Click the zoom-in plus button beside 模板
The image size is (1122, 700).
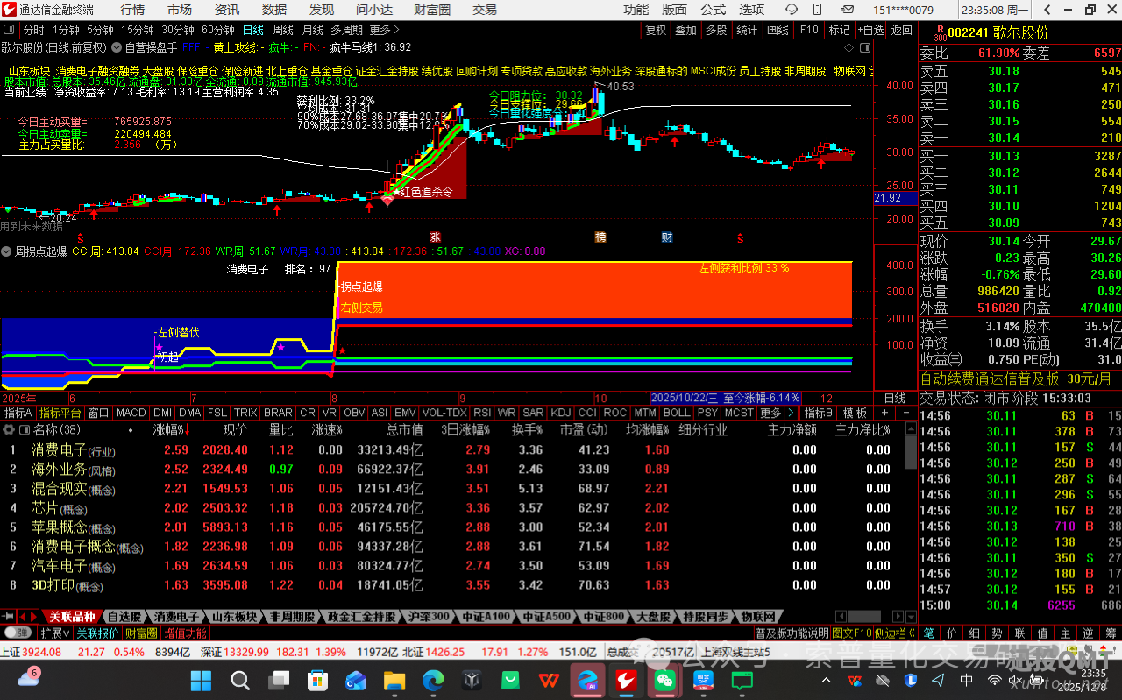tap(884, 413)
